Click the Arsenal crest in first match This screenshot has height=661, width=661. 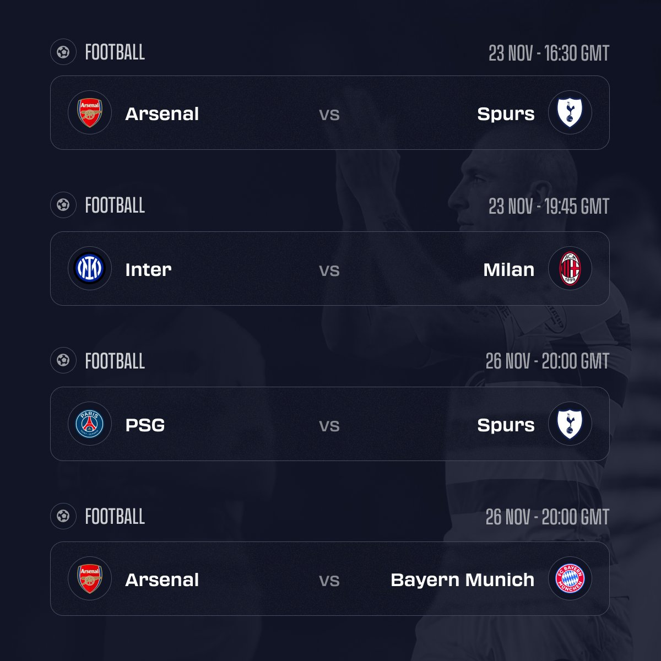point(90,112)
